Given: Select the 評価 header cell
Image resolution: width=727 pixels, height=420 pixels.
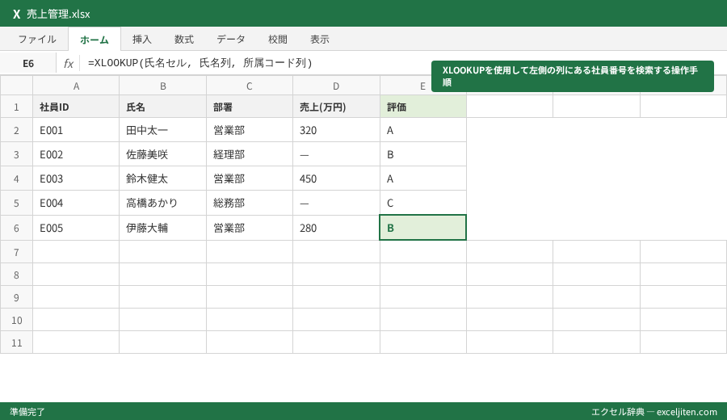Looking at the screenshot, I should click(x=422, y=107).
